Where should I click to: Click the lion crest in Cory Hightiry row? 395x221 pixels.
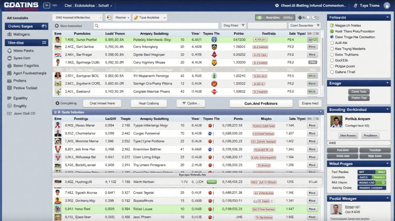click(x=215, y=62)
